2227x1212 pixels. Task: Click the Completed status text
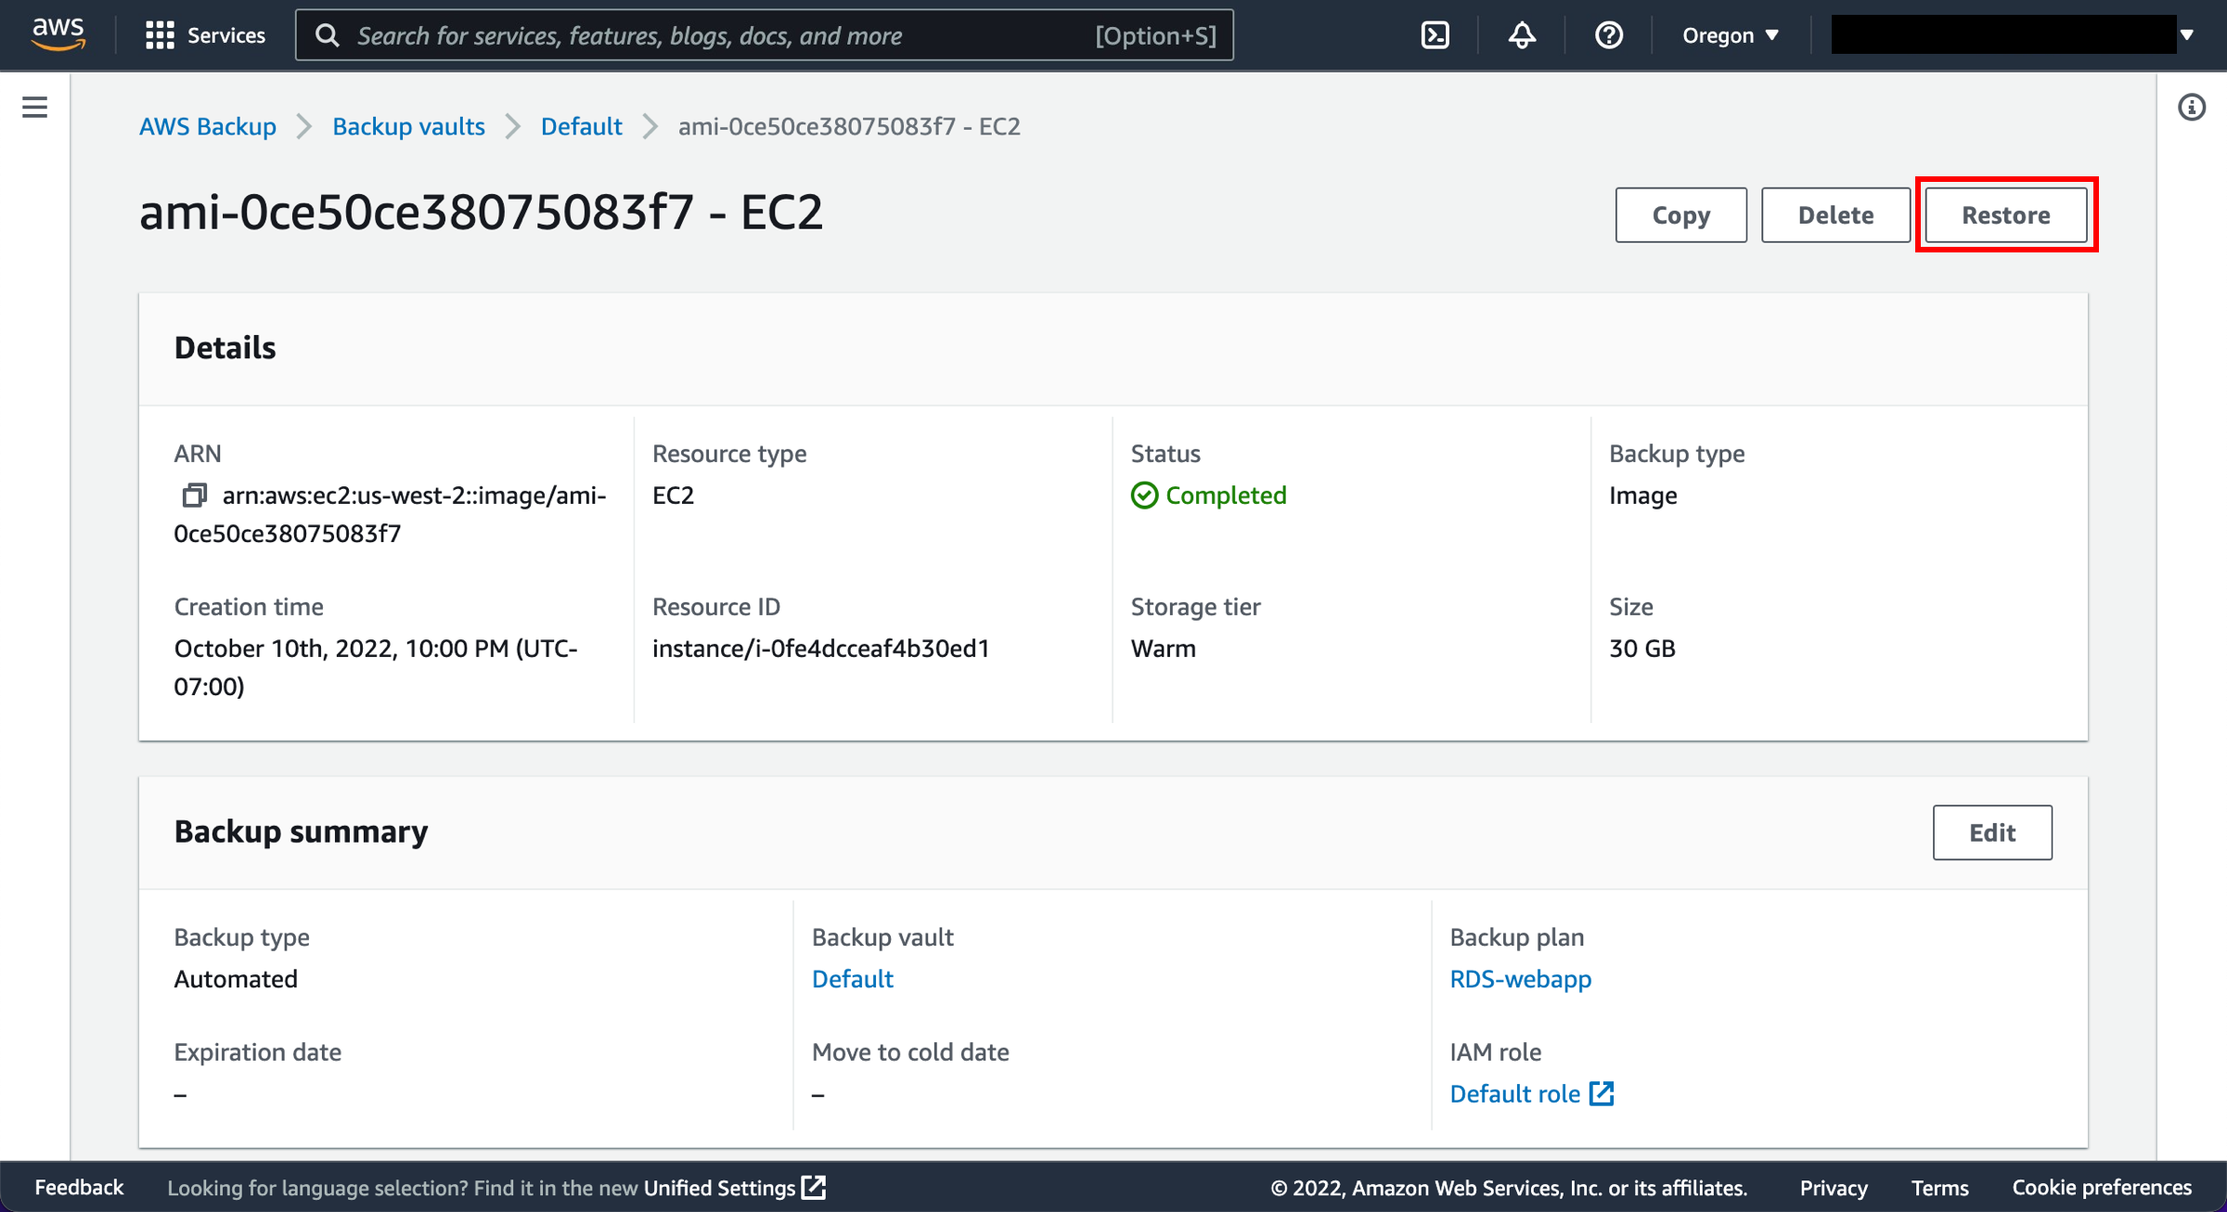(x=1226, y=496)
